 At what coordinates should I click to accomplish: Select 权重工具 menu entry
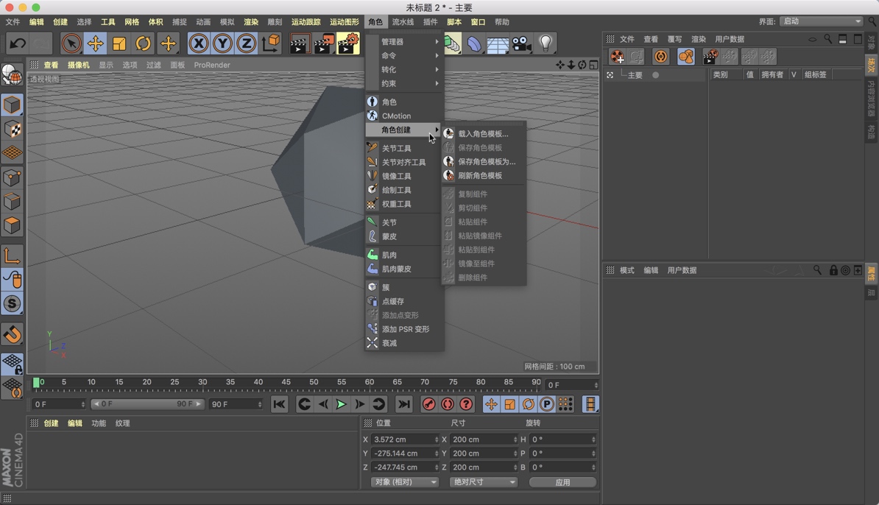[x=404, y=204]
